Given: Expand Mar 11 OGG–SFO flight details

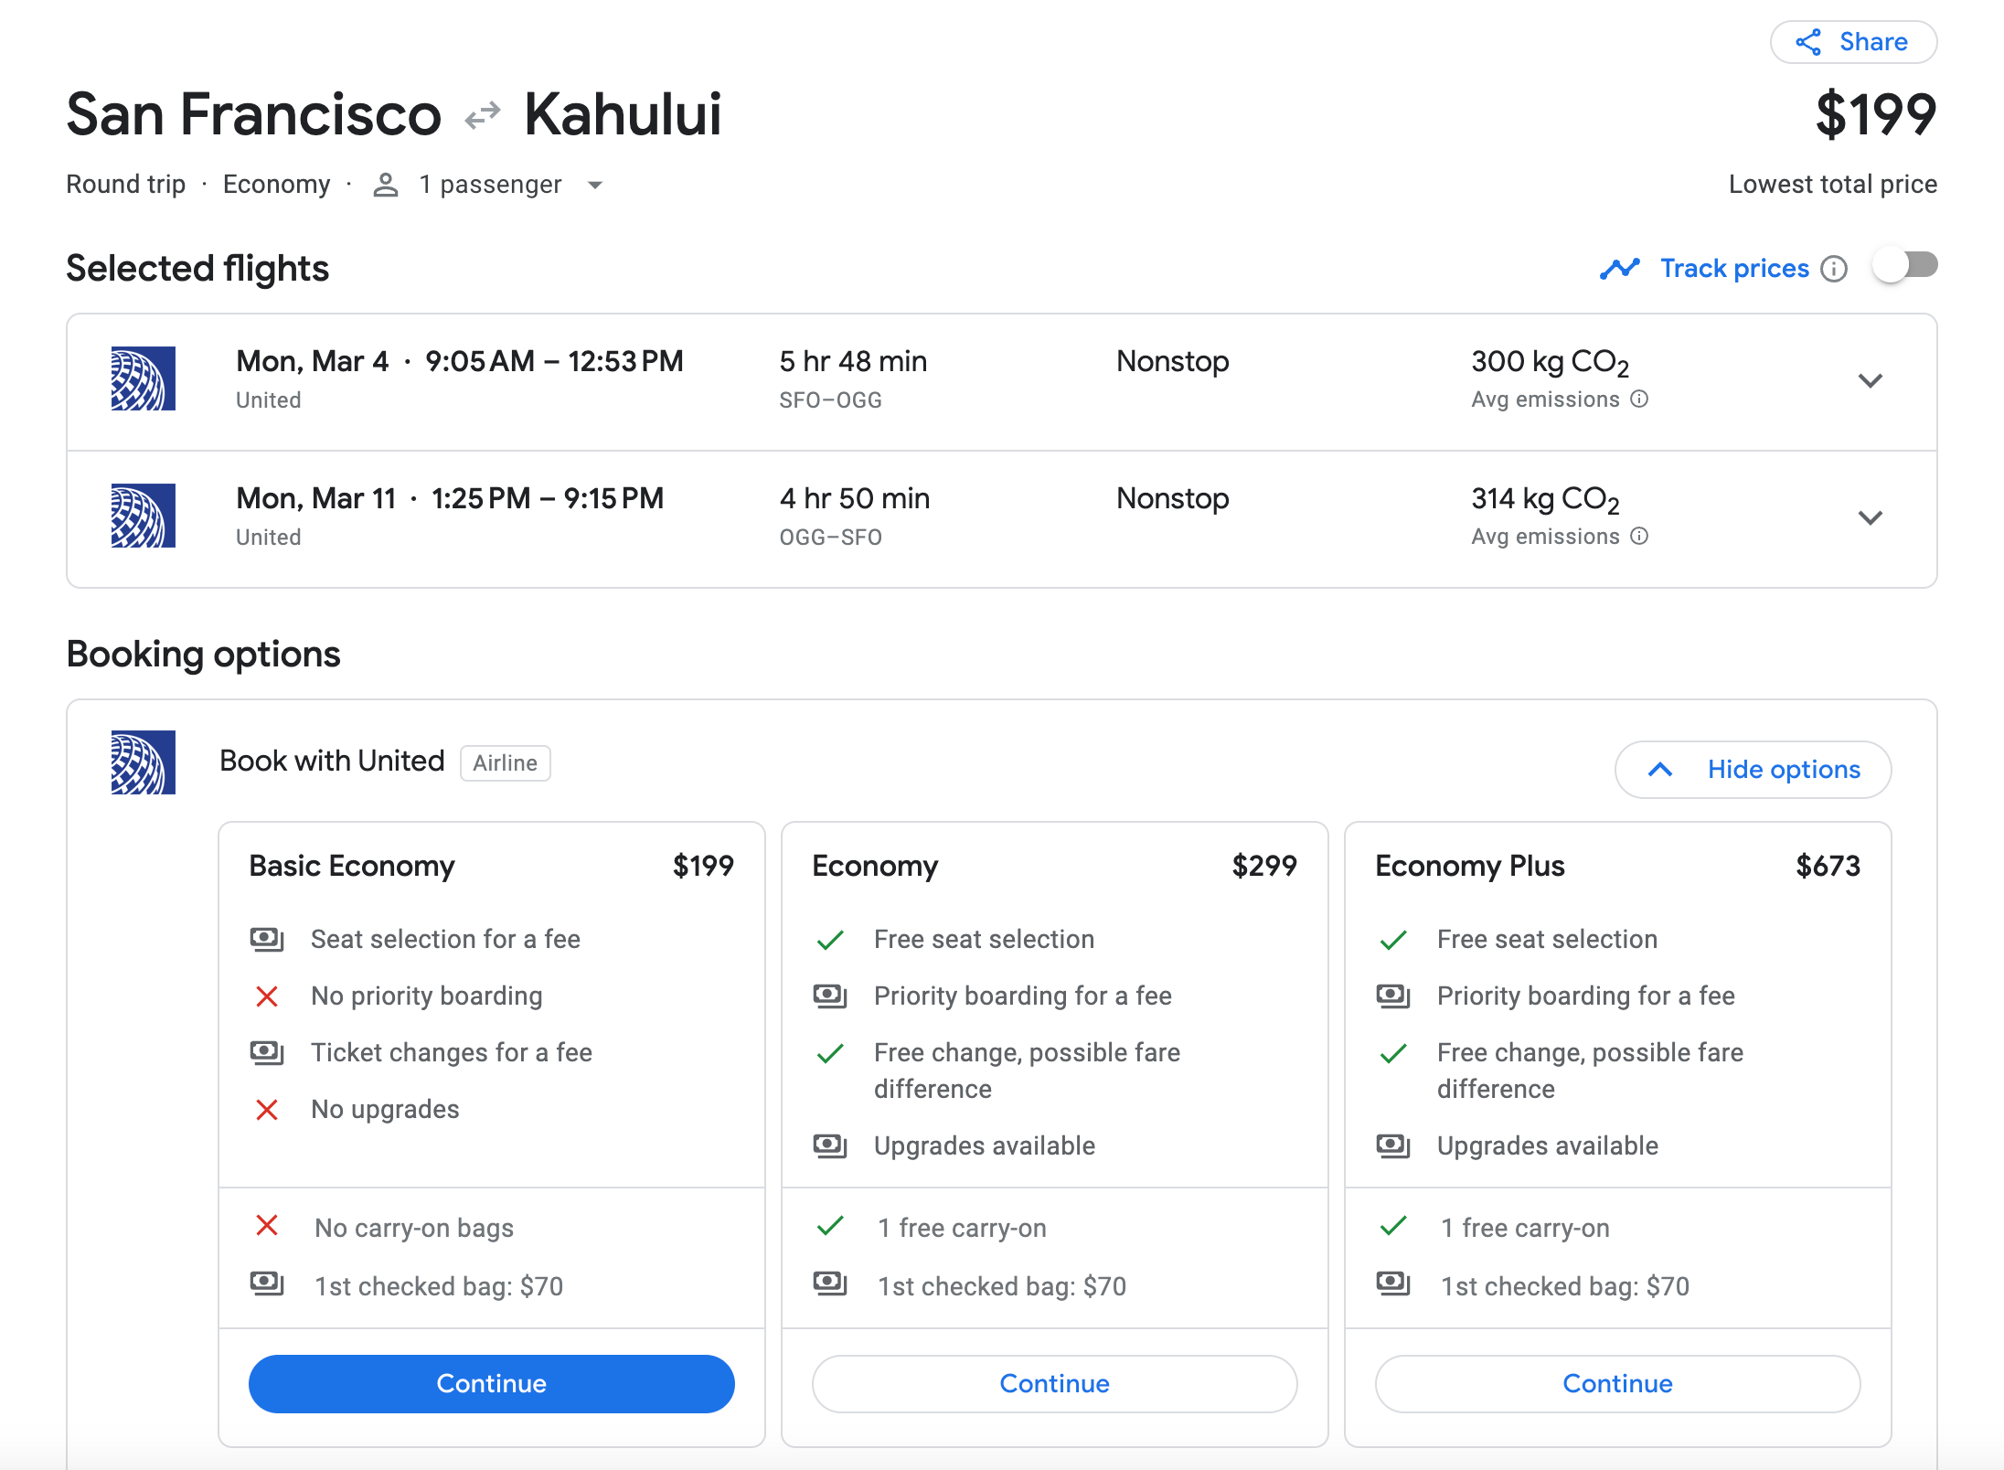Looking at the screenshot, I should [1871, 517].
